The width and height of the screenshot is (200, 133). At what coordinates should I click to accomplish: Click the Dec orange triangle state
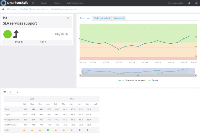(x=40, y=130)
